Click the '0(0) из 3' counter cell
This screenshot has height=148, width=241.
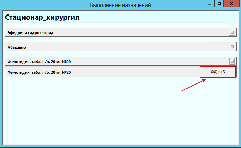click(x=218, y=72)
